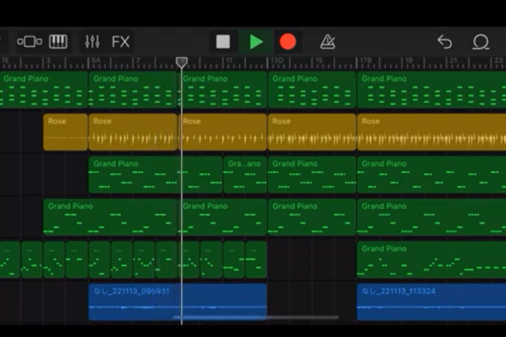
Task: Open the FX effects panel
Action: (x=121, y=42)
